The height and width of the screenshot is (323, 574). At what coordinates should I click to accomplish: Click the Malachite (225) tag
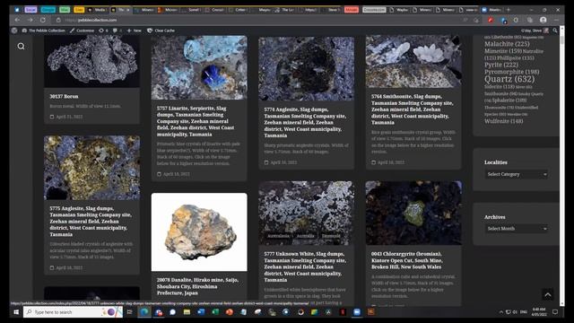pyautogui.click(x=507, y=44)
